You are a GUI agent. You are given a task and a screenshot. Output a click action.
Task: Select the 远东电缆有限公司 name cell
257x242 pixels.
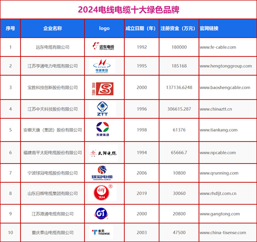click(x=52, y=47)
